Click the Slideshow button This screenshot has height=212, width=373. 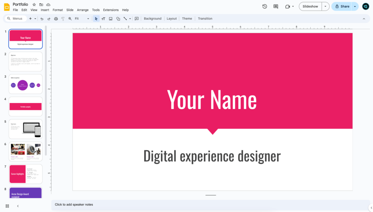tap(310, 6)
